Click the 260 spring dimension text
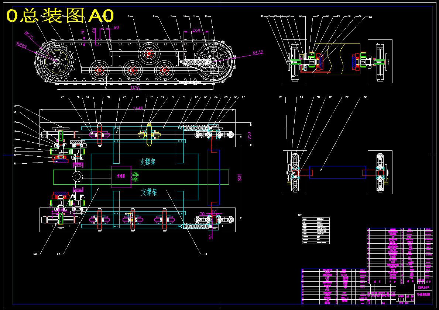439x310 pixels. pos(196,30)
